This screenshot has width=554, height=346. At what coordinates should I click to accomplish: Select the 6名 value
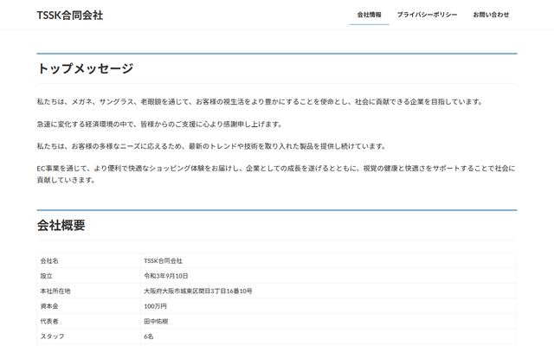pyautogui.click(x=149, y=336)
